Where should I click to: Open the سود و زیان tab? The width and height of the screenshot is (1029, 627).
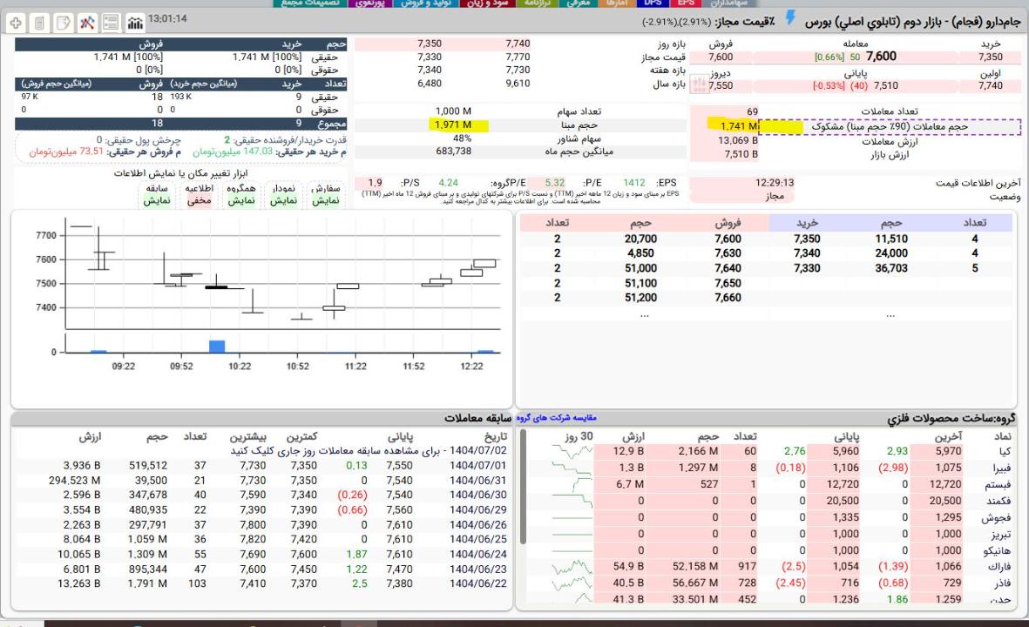click(x=508, y=3)
